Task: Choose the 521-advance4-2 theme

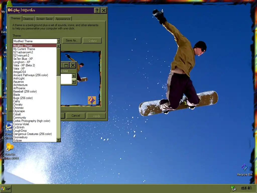Action: 35,52
